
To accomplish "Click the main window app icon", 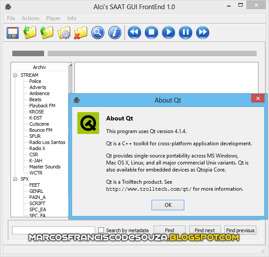I will 8,7.
